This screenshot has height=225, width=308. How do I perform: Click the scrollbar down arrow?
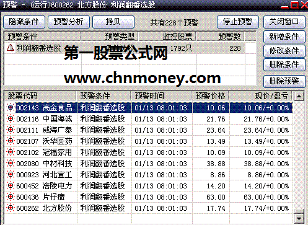299,219
